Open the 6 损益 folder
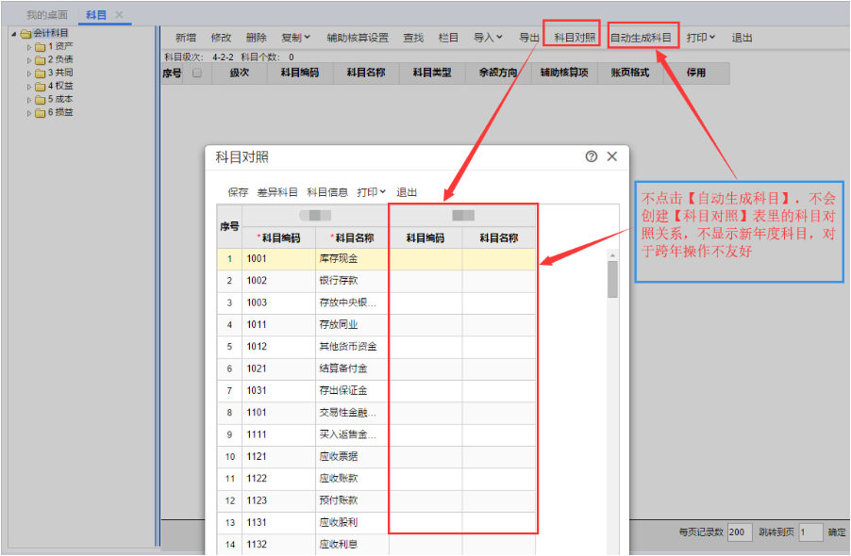The height and width of the screenshot is (556, 851). tap(55, 113)
